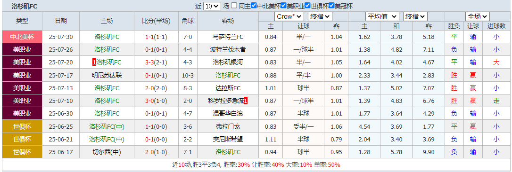Click the 3-0(1-0) score

click(x=156, y=101)
